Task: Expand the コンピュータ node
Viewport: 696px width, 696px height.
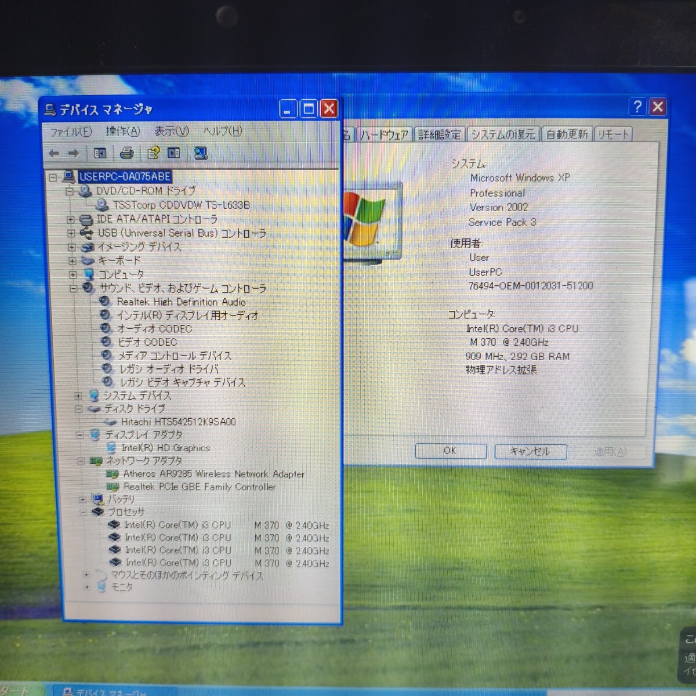Action: 73,274
